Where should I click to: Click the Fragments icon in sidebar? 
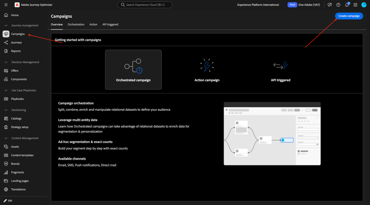pyautogui.click(x=6, y=172)
